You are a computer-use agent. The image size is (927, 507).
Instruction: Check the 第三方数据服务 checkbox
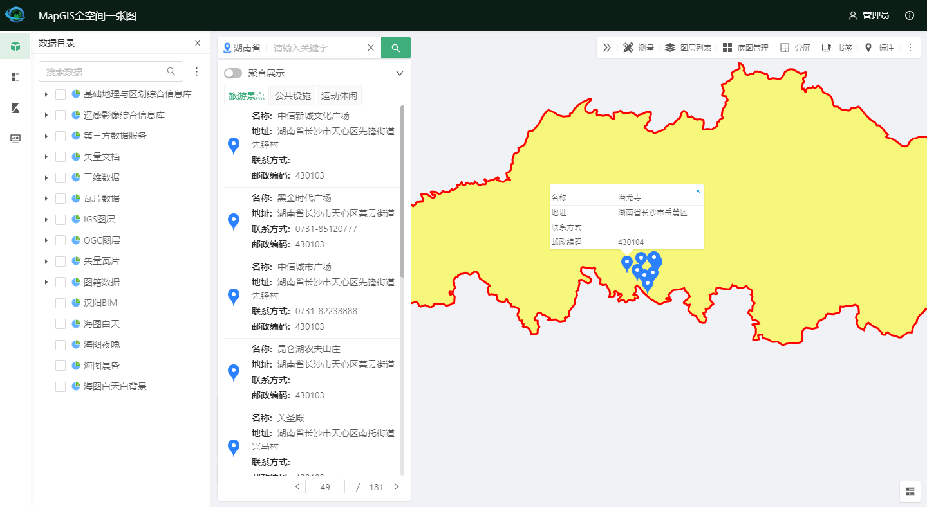click(x=61, y=136)
